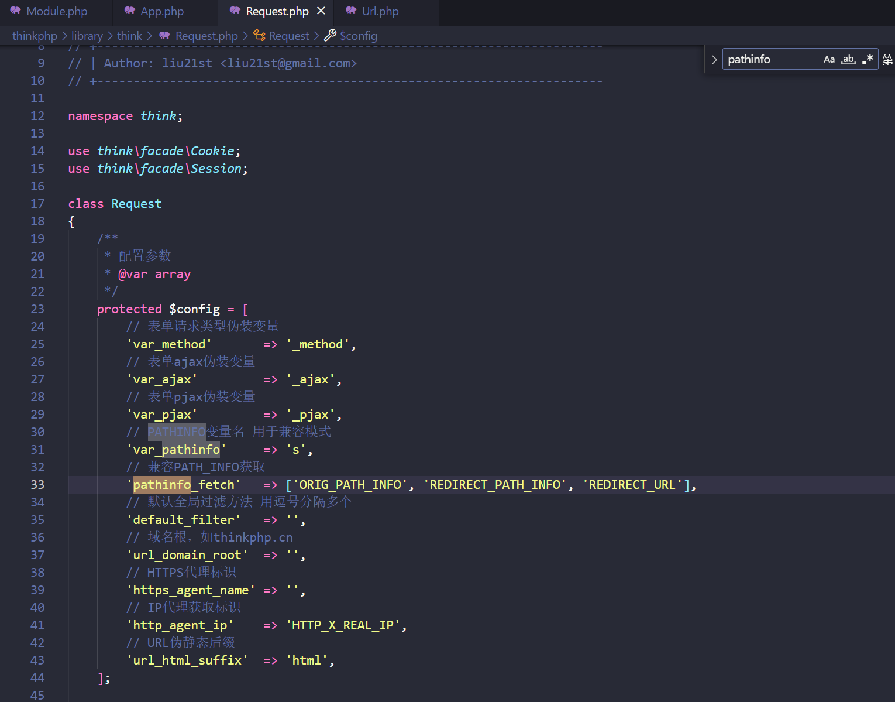Click 'default_filter' key on line 35

pos(184,520)
